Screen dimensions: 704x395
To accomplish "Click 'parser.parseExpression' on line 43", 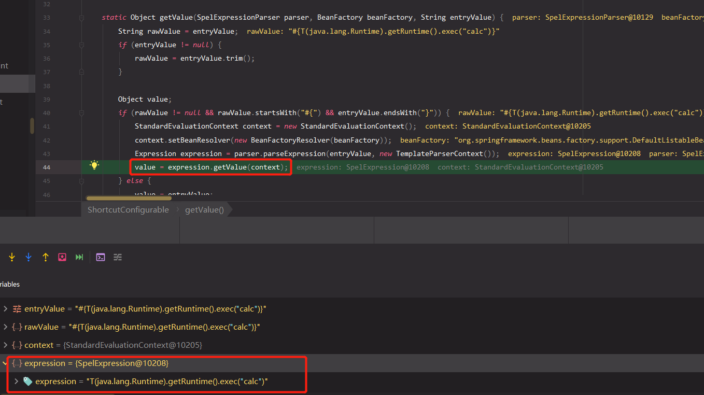I will tap(280, 153).
